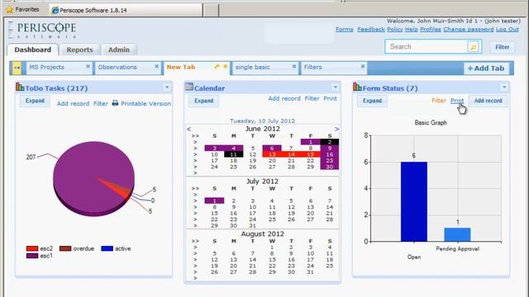
Task: Open the Help link
Action: 412,30
